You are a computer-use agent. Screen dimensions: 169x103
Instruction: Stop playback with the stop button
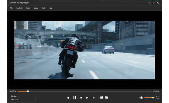(68, 98)
